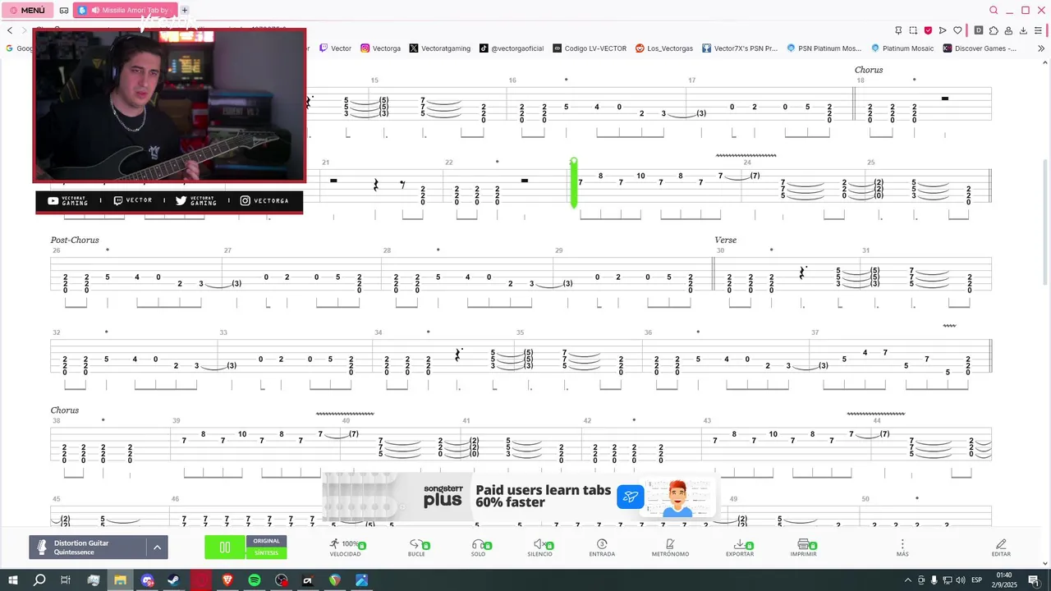Open the account profile icon
Image resolution: width=1051 pixels, height=591 pixels.
point(1008,30)
